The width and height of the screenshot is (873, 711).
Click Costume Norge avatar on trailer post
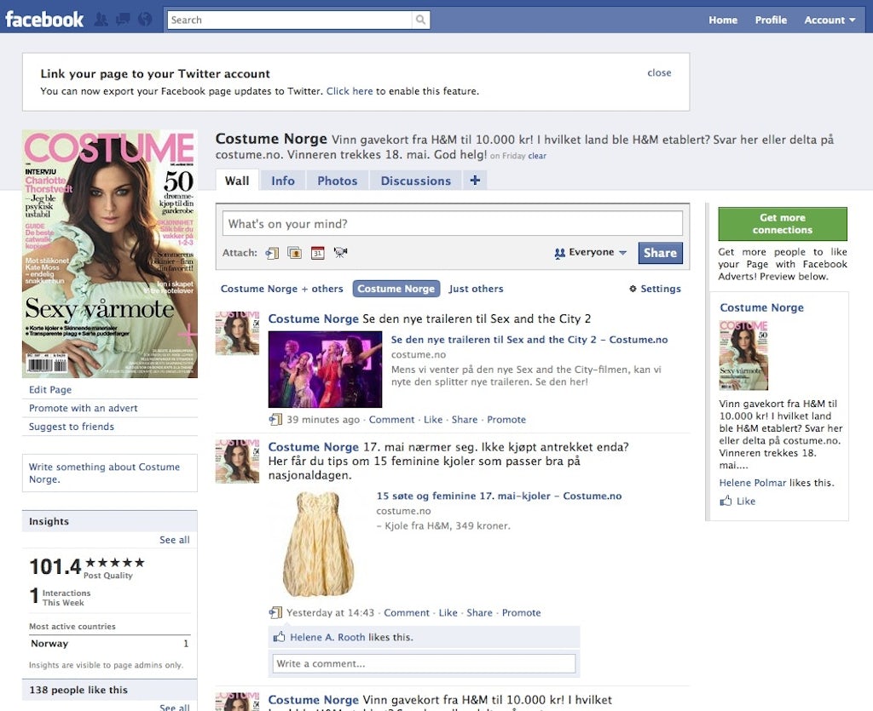[237, 333]
